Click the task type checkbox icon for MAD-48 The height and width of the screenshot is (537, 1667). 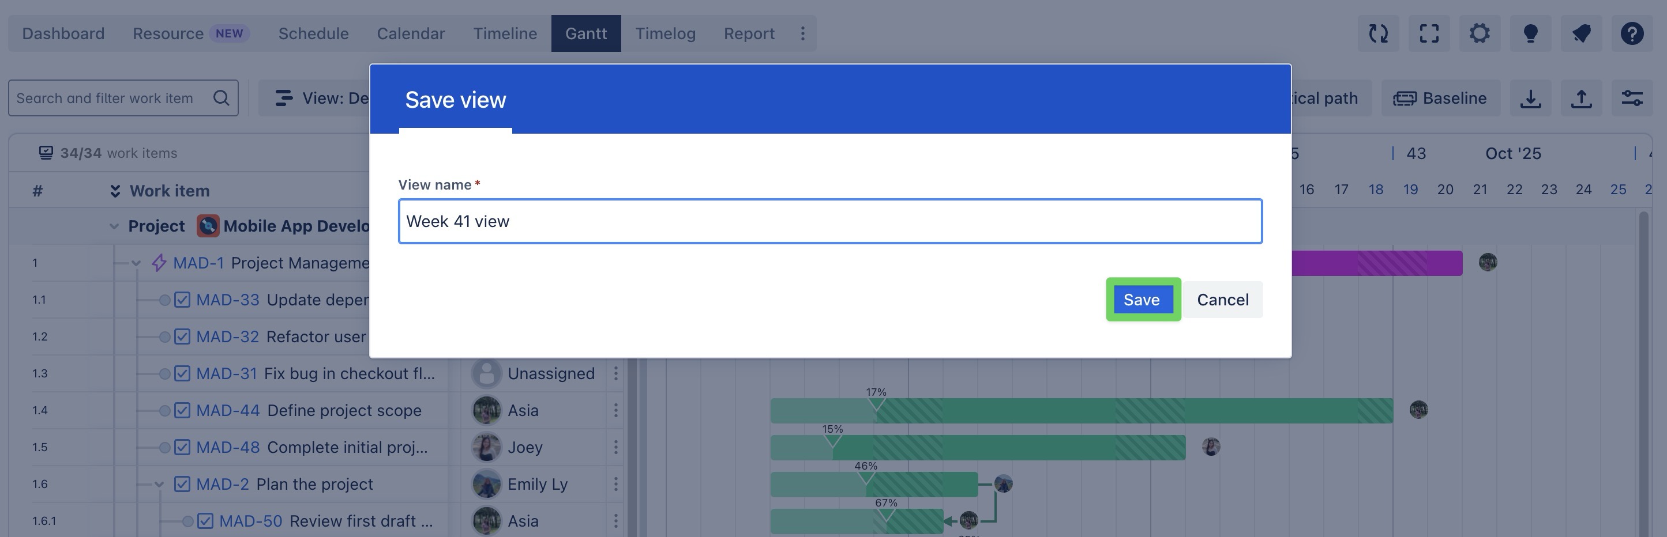[182, 448]
